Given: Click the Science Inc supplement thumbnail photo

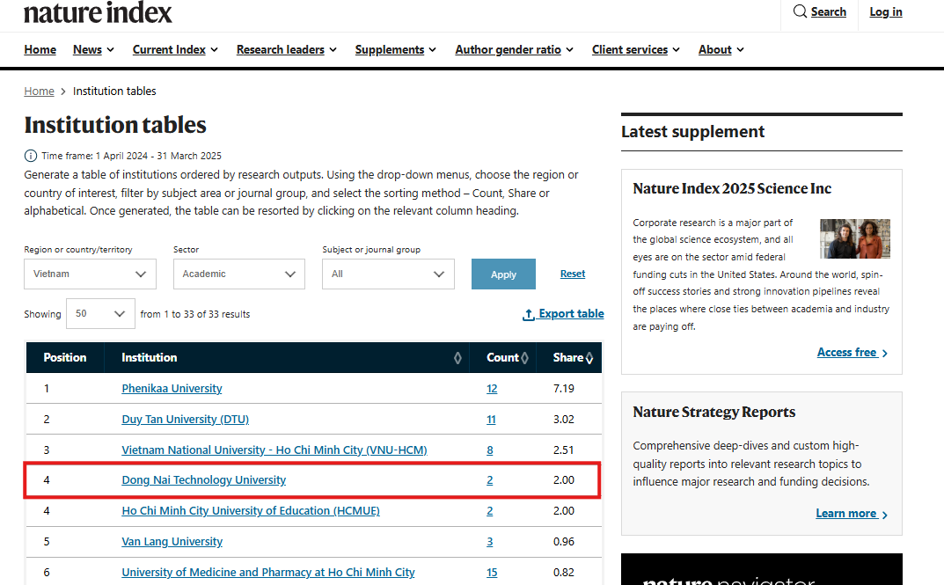Looking at the screenshot, I should click(855, 239).
